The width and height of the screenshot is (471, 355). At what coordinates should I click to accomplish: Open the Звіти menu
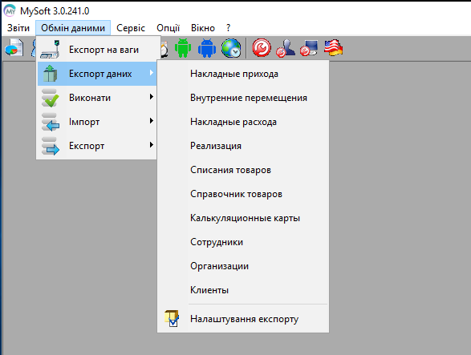[x=18, y=28]
